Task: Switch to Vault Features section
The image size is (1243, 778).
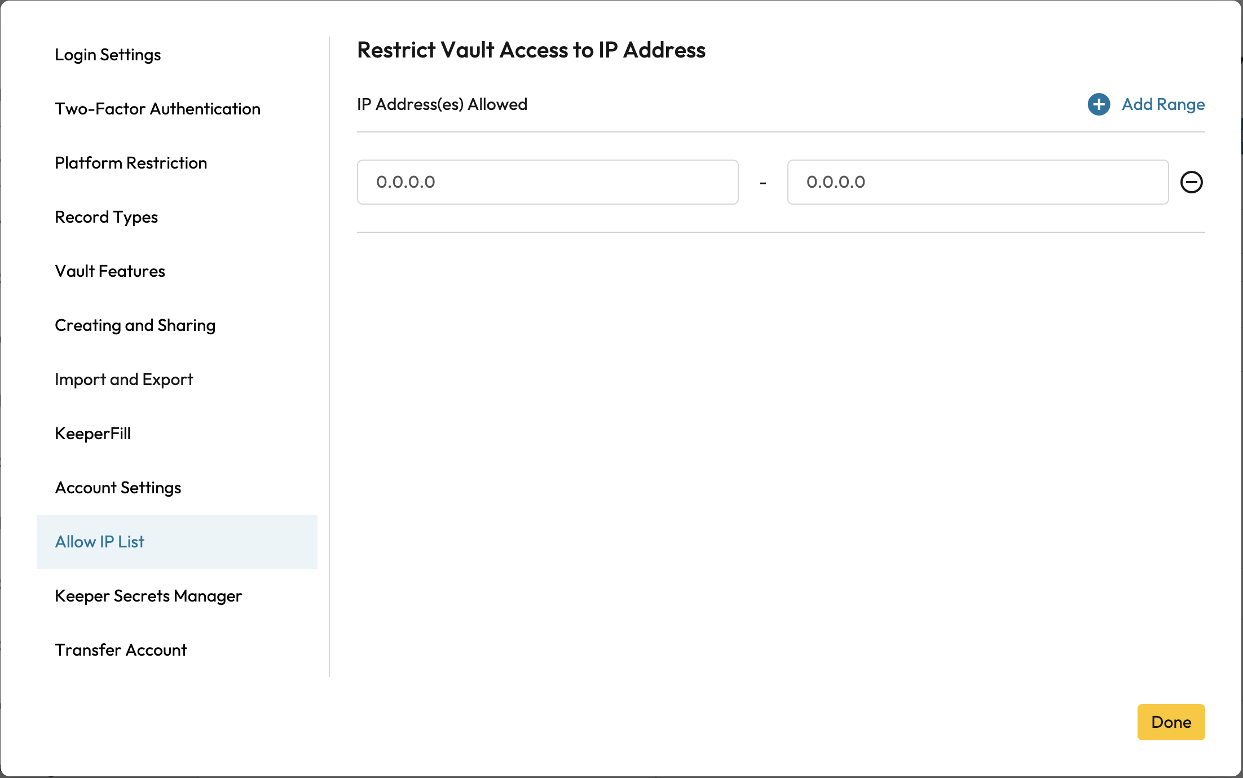Action: [110, 271]
